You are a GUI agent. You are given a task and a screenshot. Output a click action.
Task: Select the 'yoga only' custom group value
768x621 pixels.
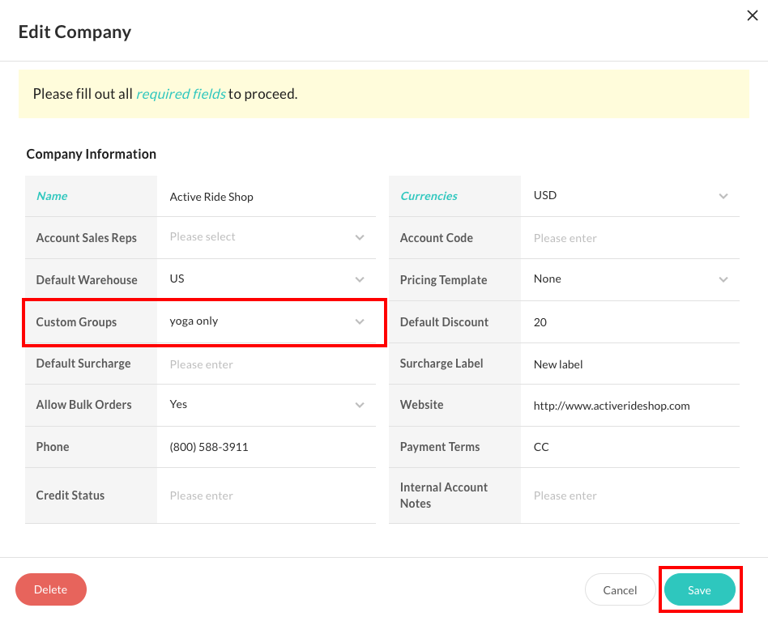coord(194,321)
